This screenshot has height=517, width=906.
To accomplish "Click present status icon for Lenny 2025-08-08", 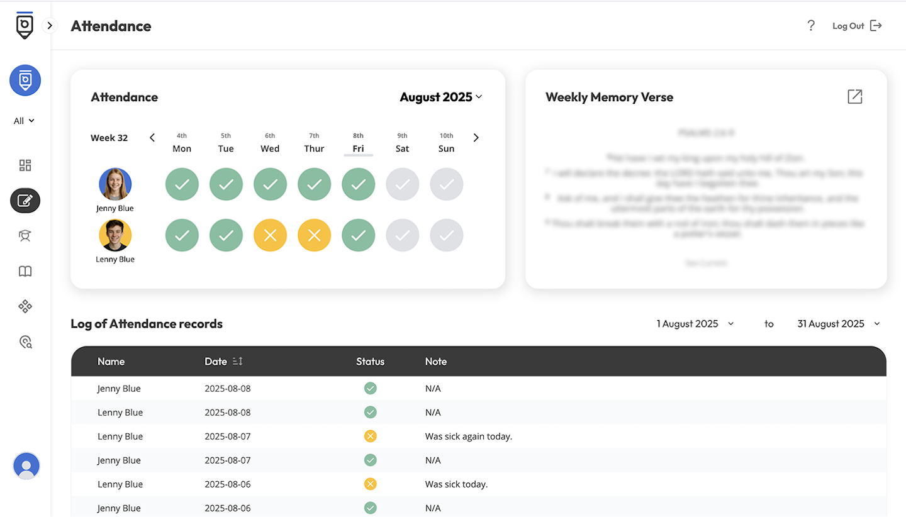I will pos(371,413).
